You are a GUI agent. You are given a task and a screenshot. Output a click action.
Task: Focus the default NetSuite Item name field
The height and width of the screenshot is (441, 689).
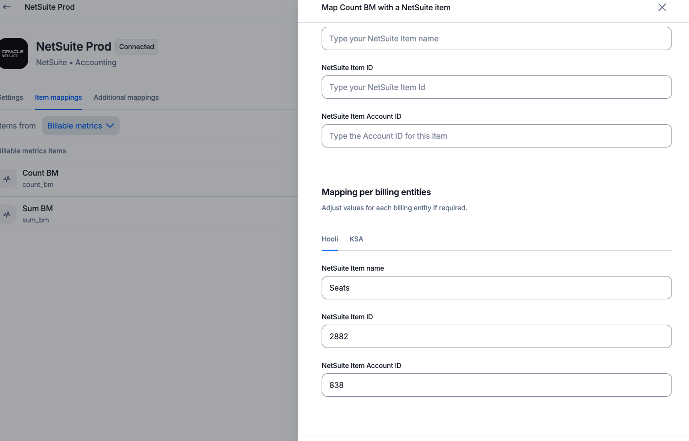[x=497, y=38]
